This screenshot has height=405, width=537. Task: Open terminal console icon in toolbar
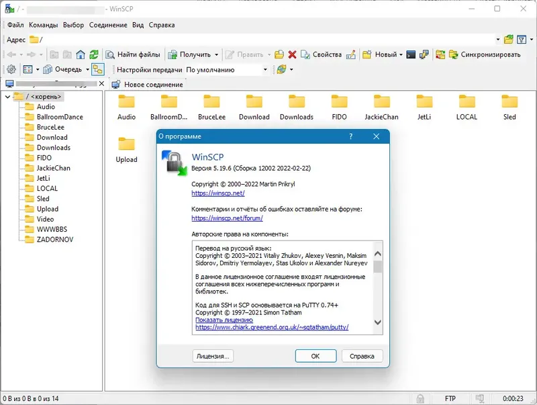tap(411, 54)
